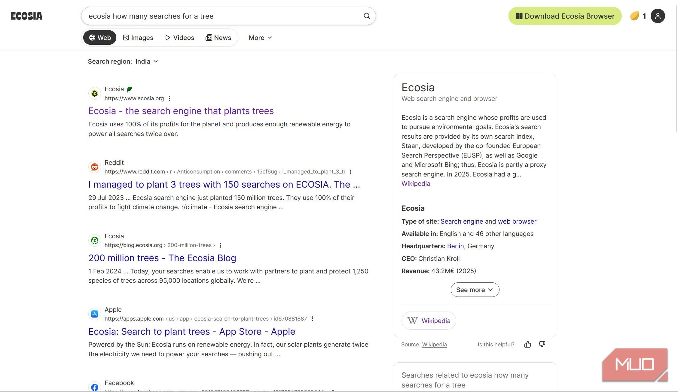Follow the Berlin headquarters link
The image size is (678, 392).
(x=455, y=246)
